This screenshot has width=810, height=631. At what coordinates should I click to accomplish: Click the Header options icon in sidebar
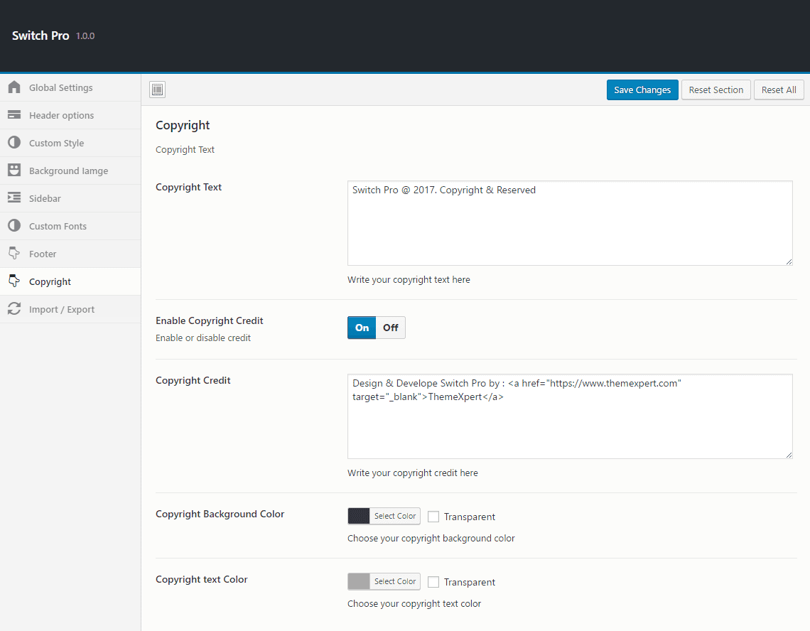(14, 115)
